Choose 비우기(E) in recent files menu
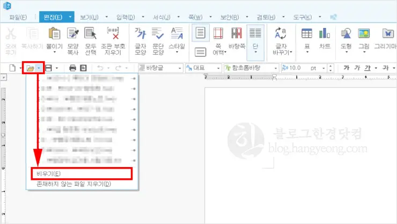This screenshot has width=397, height=224. 82,174
